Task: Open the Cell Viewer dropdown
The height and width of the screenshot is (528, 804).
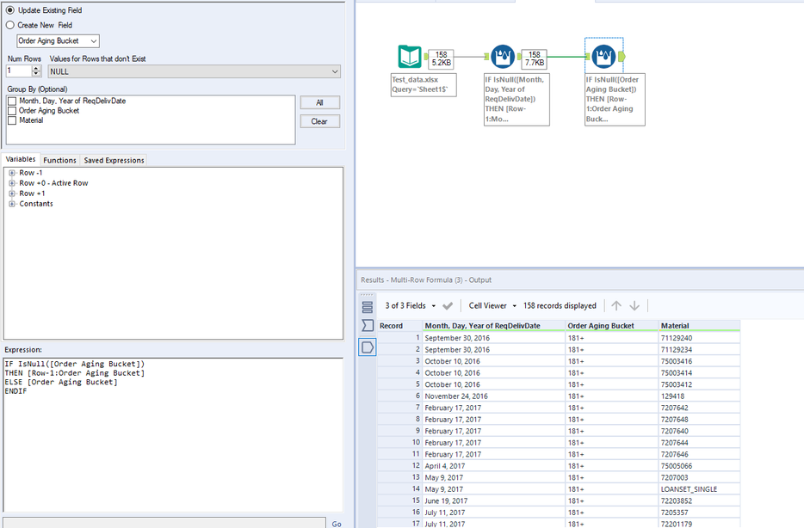Action: (514, 306)
